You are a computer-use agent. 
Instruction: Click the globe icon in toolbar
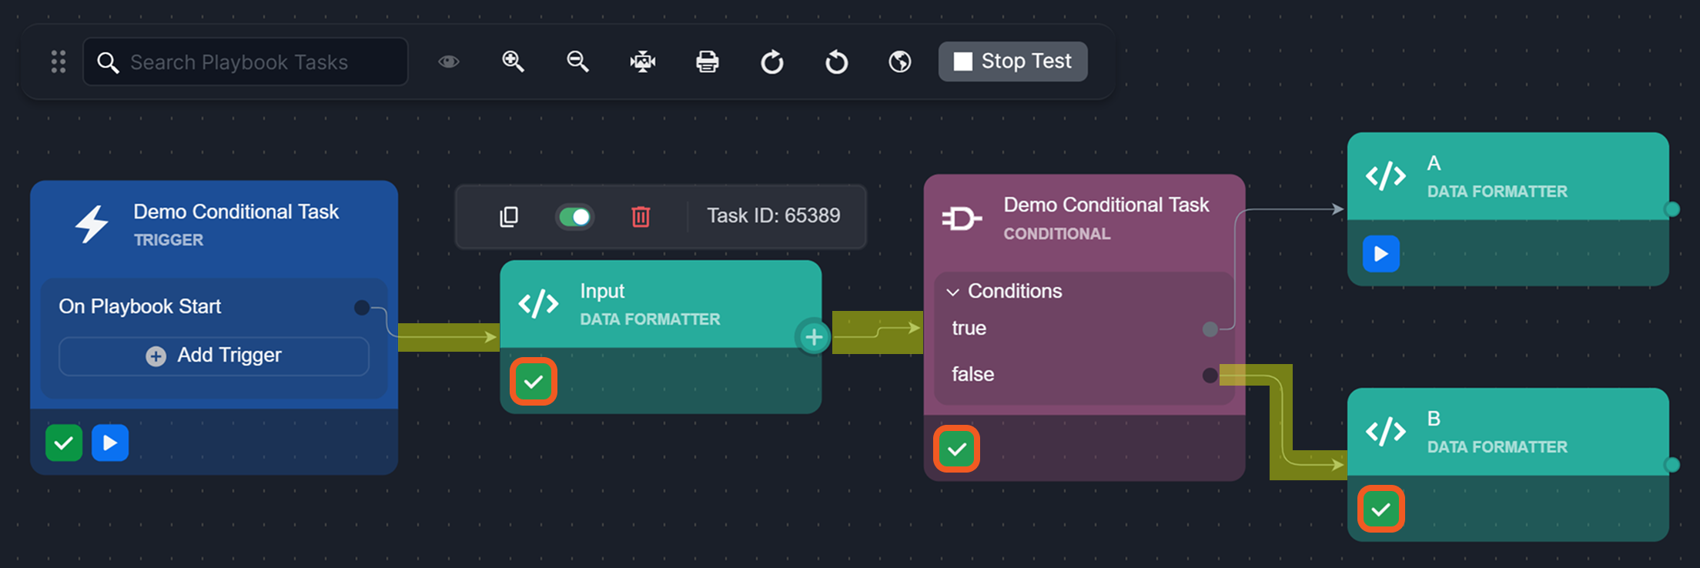point(900,62)
